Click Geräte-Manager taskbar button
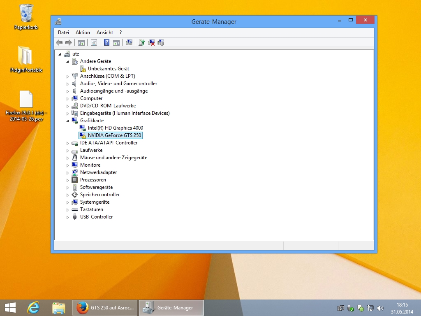This screenshot has width=421, height=316. 171,308
